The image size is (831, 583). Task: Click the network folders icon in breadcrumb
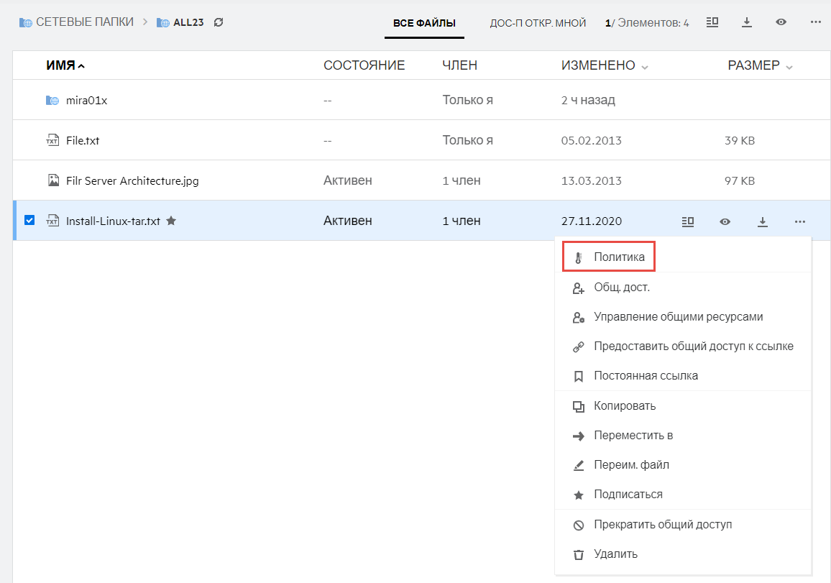coord(25,22)
